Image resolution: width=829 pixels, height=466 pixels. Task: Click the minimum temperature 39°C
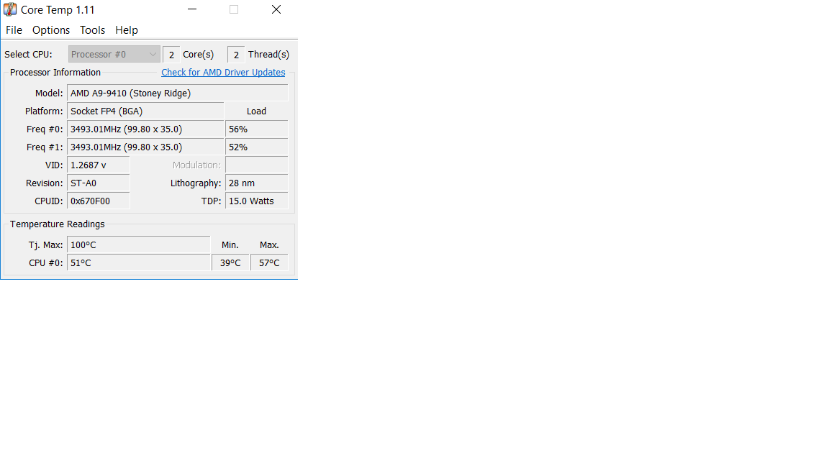point(230,262)
